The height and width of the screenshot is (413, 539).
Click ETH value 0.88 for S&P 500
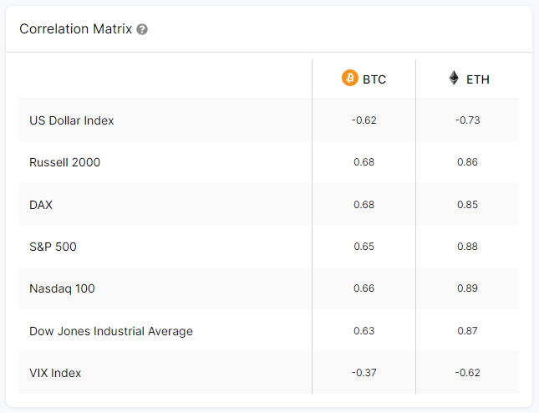pyautogui.click(x=467, y=247)
